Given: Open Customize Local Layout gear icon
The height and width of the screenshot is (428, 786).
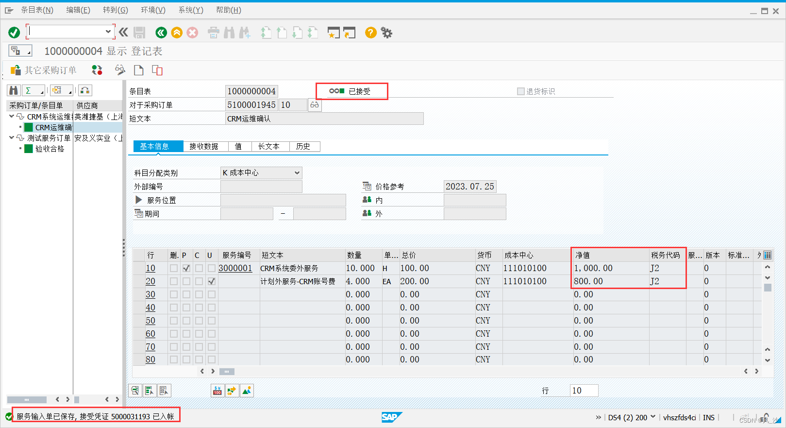Looking at the screenshot, I should 386,33.
